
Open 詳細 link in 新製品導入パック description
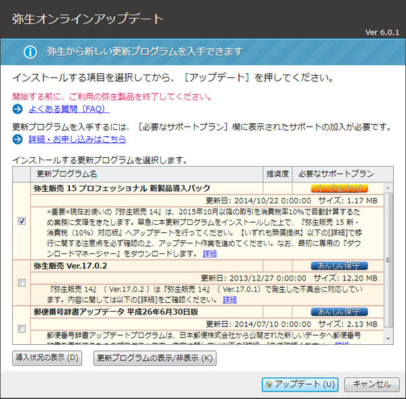click(210, 253)
